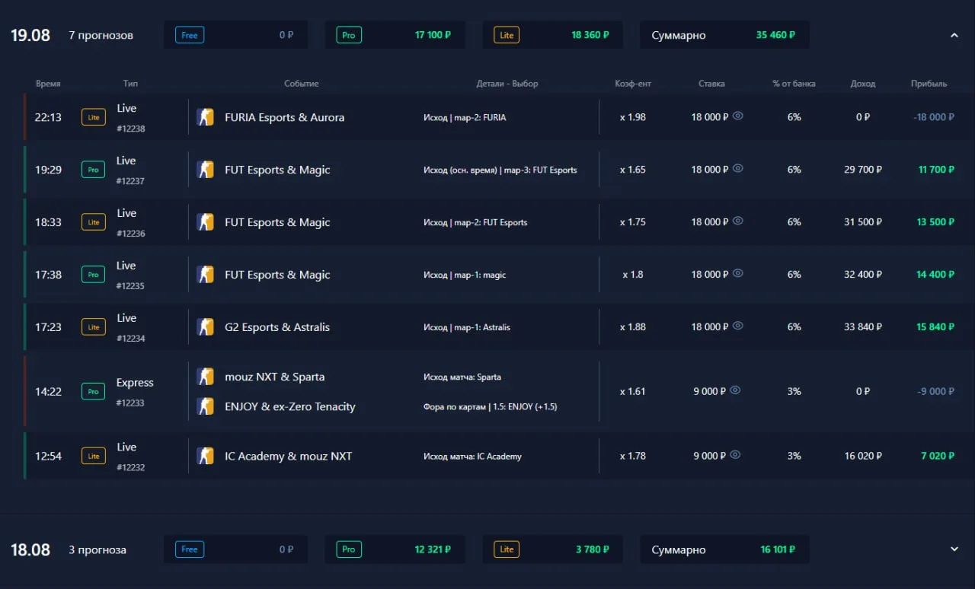This screenshot has width=975, height=589.
Task: Collapse the 19.08 forecasts section
Action: coord(954,35)
